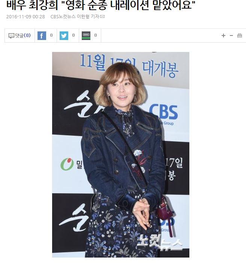Click the Twitter share count number

click(x=73, y=36)
